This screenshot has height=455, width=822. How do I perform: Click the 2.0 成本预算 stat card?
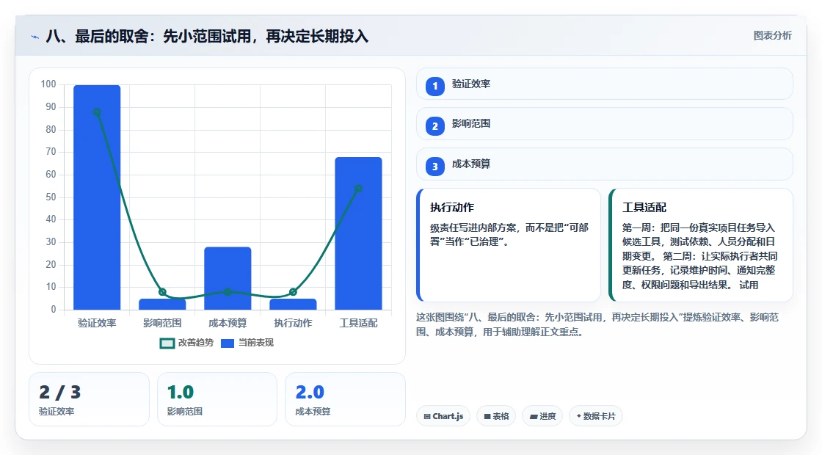point(345,399)
